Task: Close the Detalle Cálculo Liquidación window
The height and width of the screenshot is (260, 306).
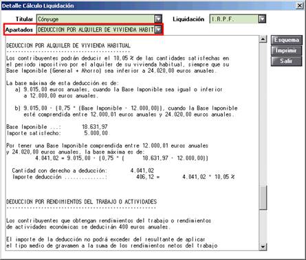Action: click(x=300, y=5)
